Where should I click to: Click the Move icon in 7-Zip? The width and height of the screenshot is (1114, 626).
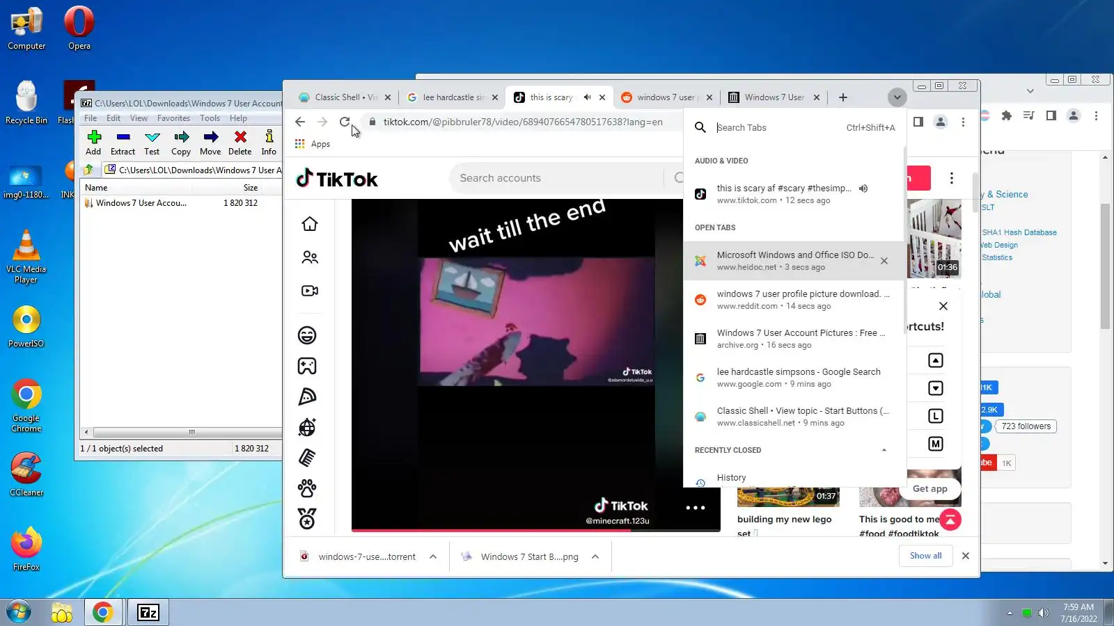pos(210,143)
